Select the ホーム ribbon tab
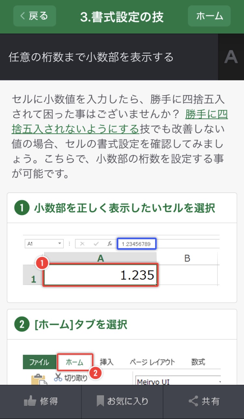Image resolution: width=244 pixels, height=419 pixels. (x=75, y=362)
